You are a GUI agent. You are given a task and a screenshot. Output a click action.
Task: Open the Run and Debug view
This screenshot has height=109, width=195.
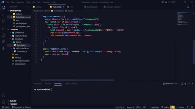(3, 28)
